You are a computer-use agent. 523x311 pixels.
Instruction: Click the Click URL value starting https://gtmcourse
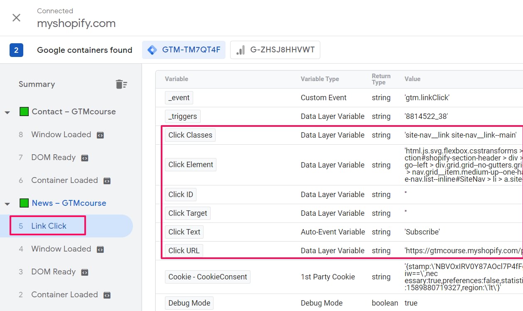[464, 251]
